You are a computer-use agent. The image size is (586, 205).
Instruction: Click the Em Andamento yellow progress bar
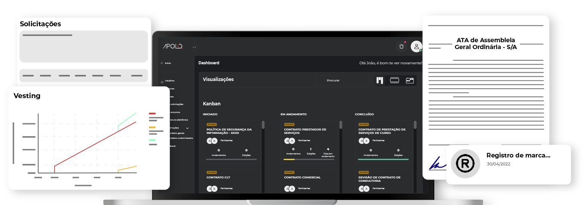tap(289, 159)
